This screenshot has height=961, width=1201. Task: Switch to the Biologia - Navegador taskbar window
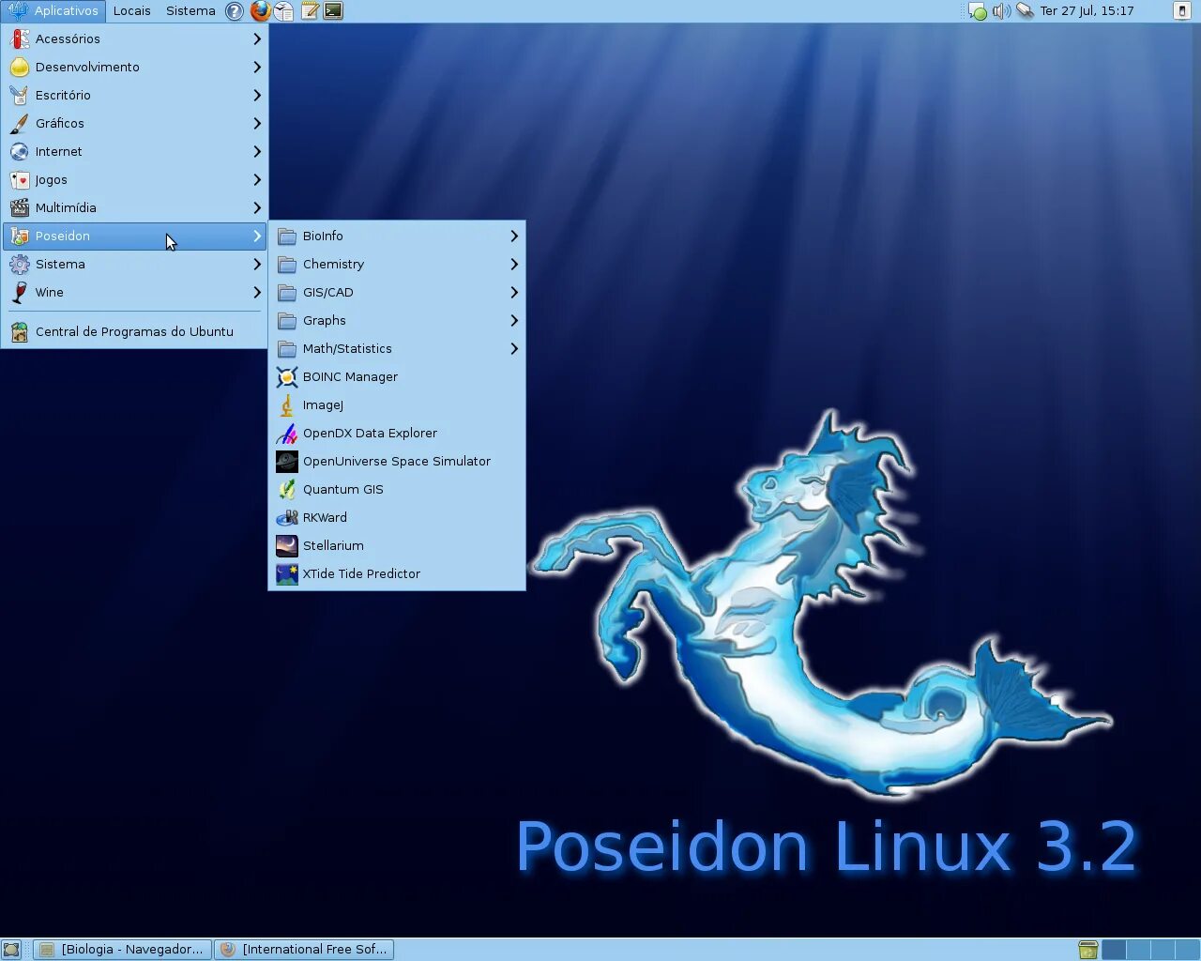tap(123, 950)
